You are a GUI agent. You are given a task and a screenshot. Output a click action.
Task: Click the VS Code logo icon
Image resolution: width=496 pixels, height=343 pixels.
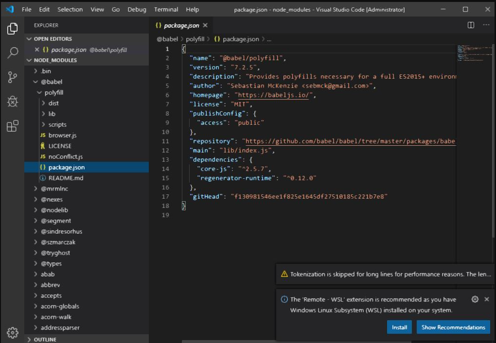pyautogui.click(x=10, y=9)
